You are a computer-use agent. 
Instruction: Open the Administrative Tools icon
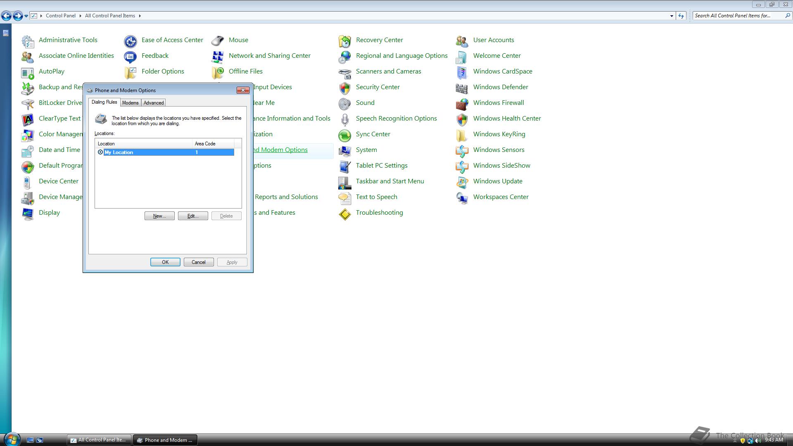(28, 41)
